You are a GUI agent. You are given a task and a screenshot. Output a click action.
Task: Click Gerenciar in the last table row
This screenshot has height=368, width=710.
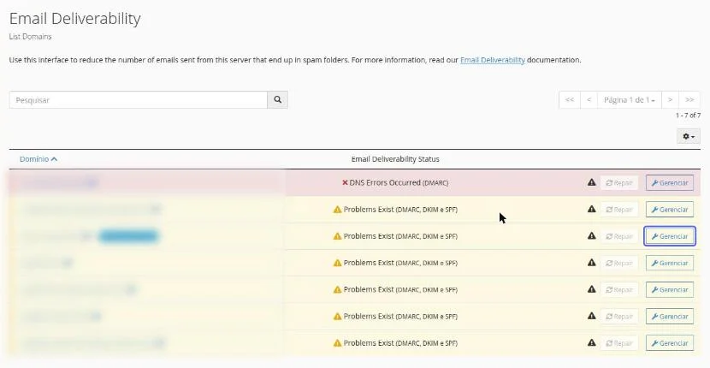point(670,343)
